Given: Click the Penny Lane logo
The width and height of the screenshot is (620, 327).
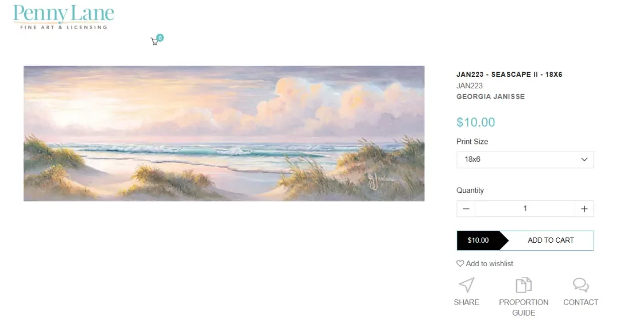Looking at the screenshot, I should (63, 17).
